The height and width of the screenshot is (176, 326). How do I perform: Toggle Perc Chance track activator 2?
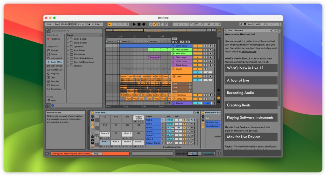[x=198, y=50]
